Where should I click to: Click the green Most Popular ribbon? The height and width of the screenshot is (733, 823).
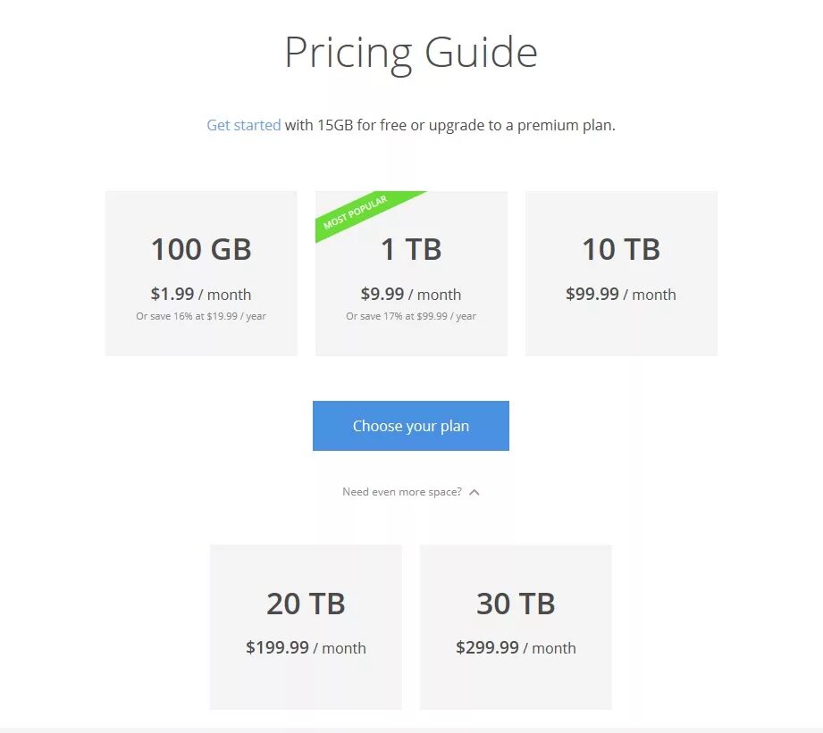(x=357, y=212)
